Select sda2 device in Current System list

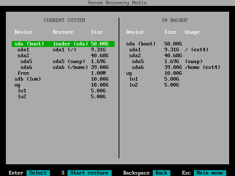(x=23, y=55)
